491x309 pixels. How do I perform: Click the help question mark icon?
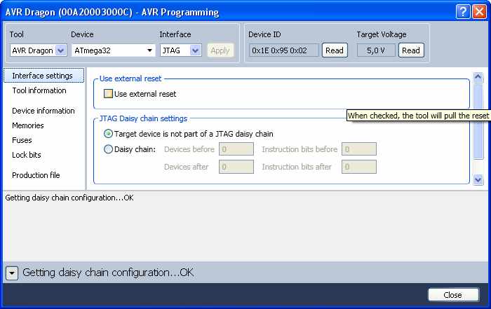(x=463, y=12)
